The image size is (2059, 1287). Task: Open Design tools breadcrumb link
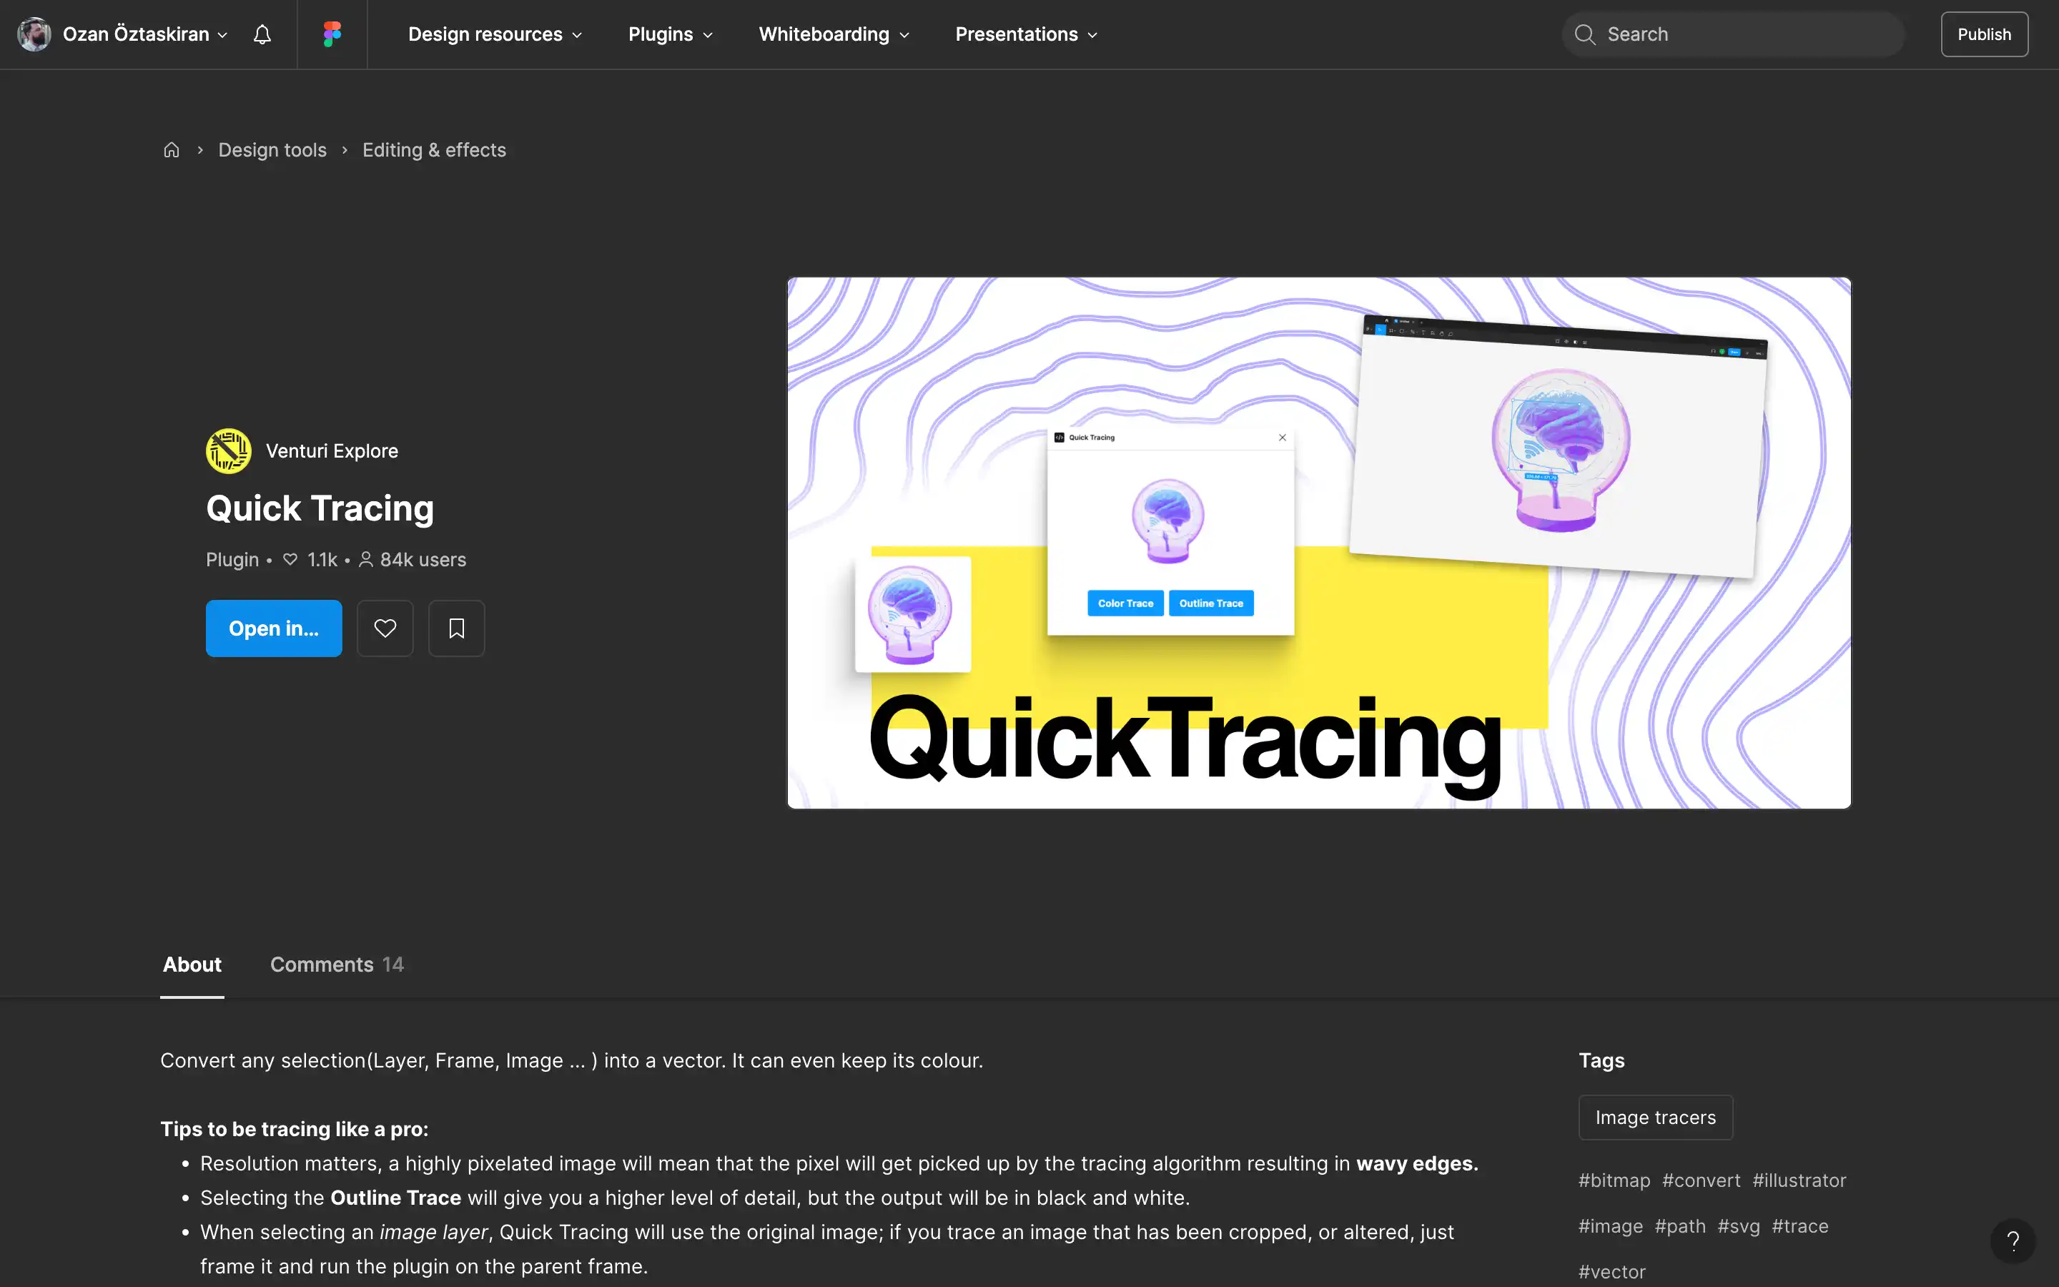[x=272, y=150]
